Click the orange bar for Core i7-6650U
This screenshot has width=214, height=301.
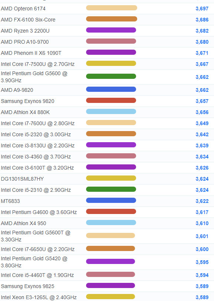111,248
